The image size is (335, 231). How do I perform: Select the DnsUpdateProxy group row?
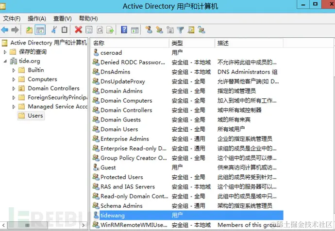[x=188, y=81]
